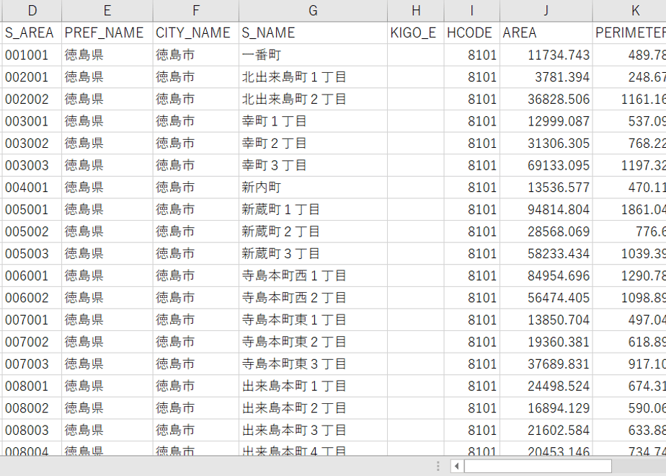
Task: Click the cell containing 寺島本町西２丁目
Action: point(313,298)
